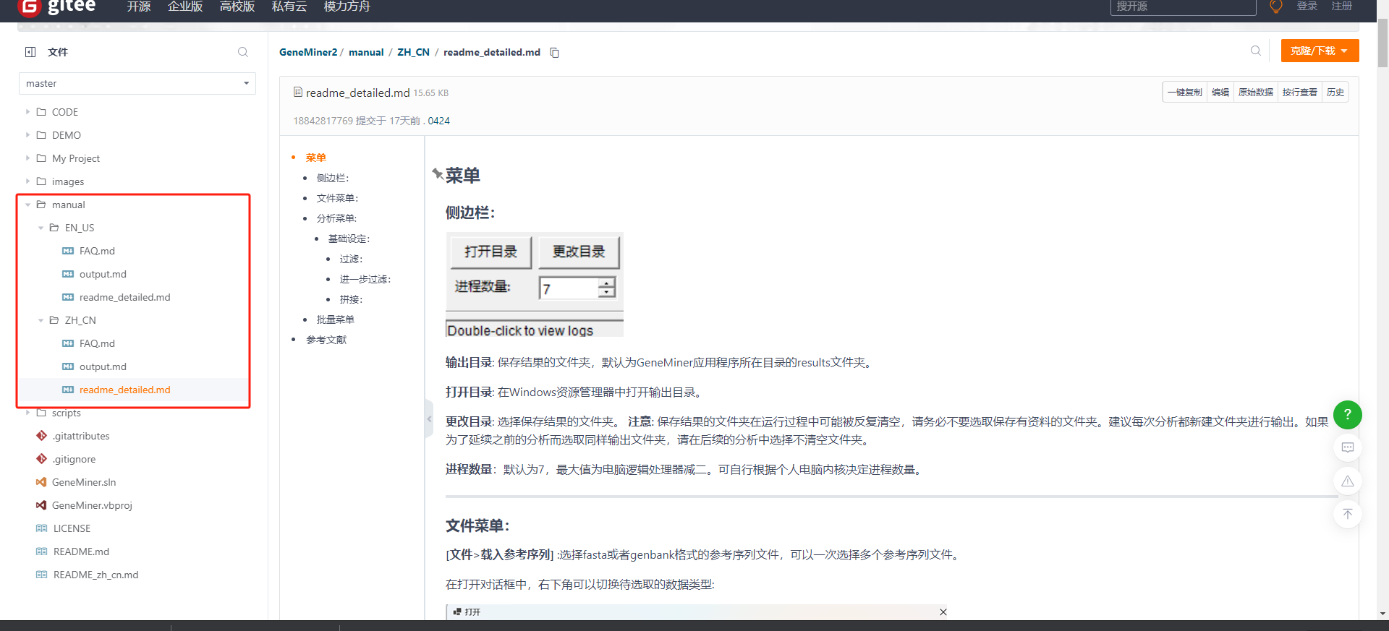Open EN_US readme_detailed.md file
This screenshot has width=1389, height=631.
point(124,297)
